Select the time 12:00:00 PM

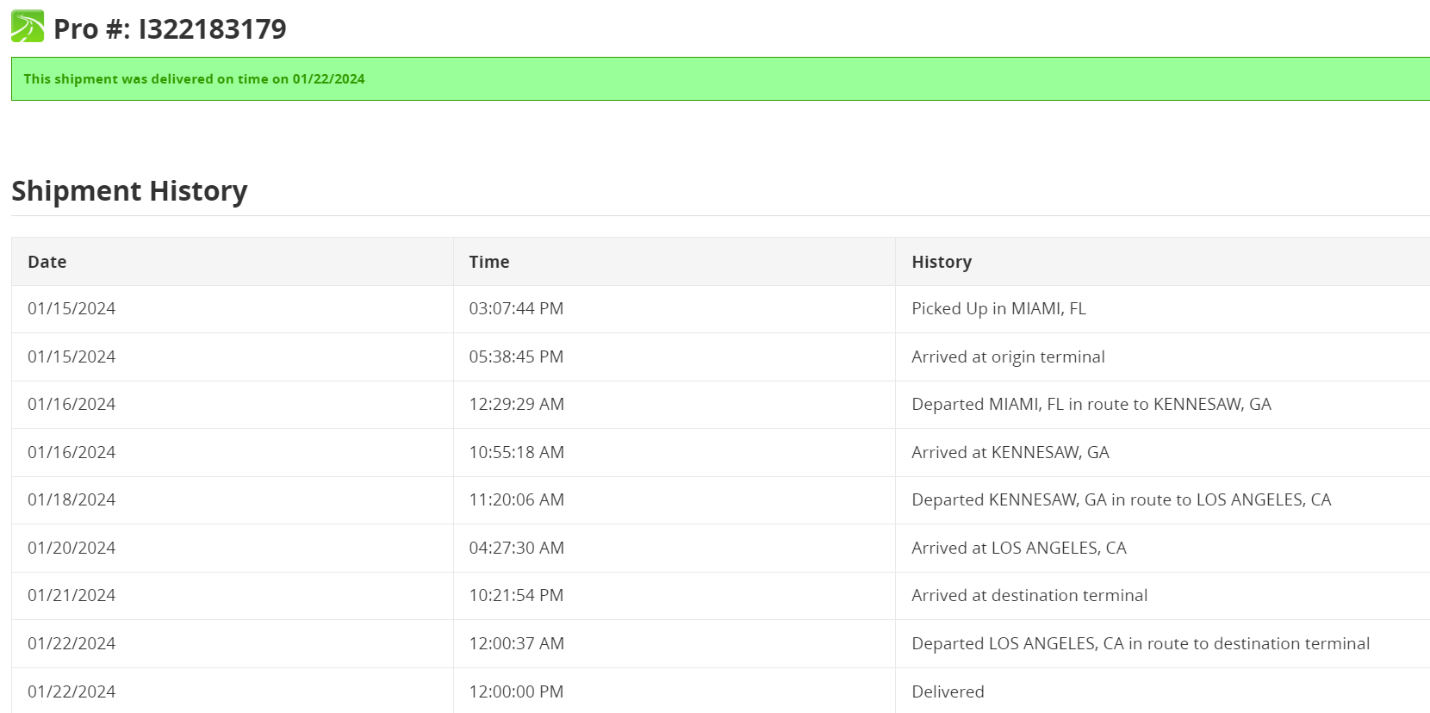tap(516, 691)
